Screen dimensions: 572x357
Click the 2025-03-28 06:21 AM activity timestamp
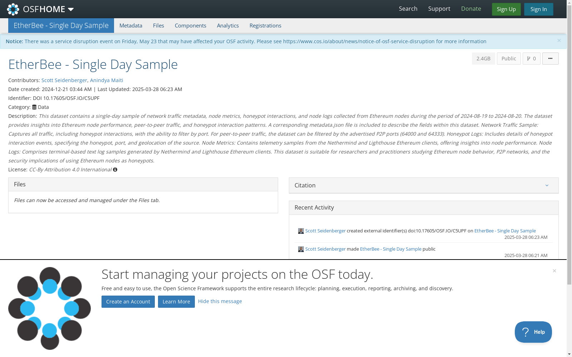(526, 256)
